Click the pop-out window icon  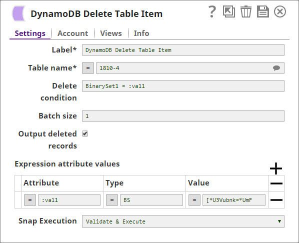pos(229,11)
